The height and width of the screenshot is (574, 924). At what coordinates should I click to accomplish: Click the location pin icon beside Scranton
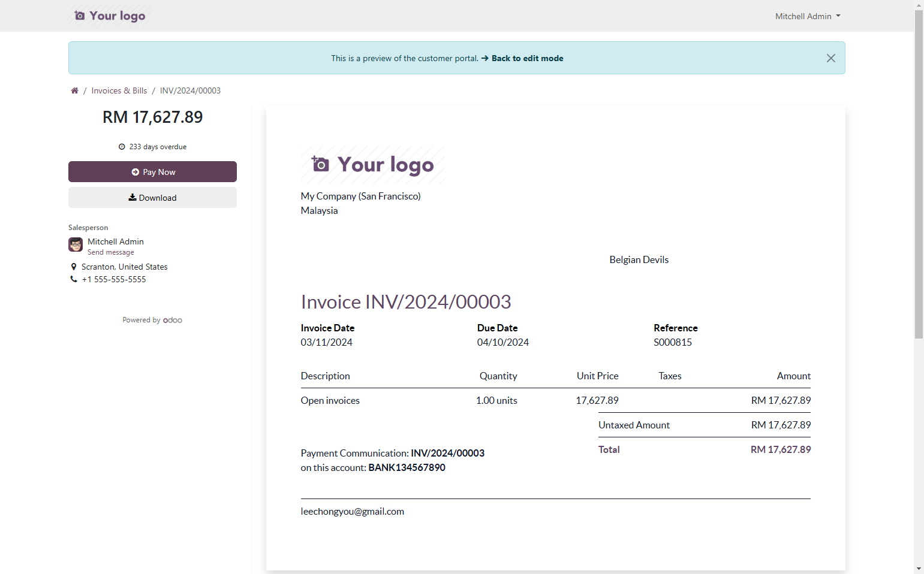pyautogui.click(x=74, y=267)
